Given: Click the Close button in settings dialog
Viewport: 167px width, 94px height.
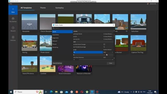Looking at the screenshot, I should [x=111, y=63].
